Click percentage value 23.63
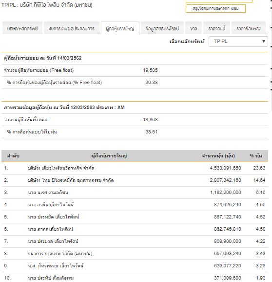The image size is (272, 282). point(259,168)
